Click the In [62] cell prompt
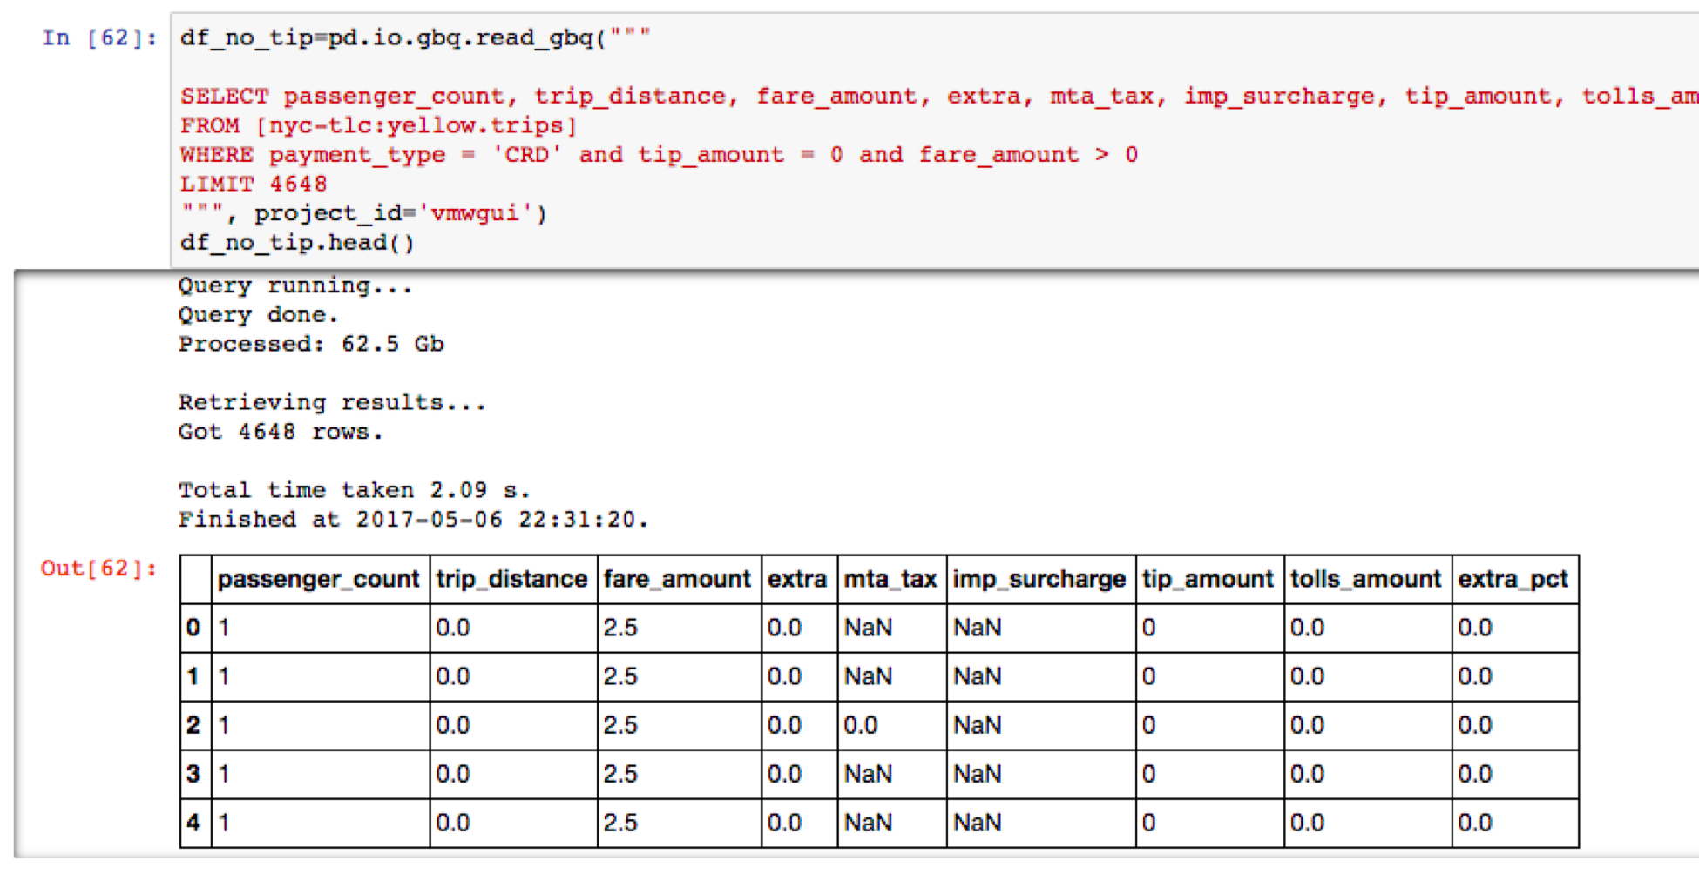Image resolution: width=1699 pixels, height=874 pixels. (x=99, y=37)
